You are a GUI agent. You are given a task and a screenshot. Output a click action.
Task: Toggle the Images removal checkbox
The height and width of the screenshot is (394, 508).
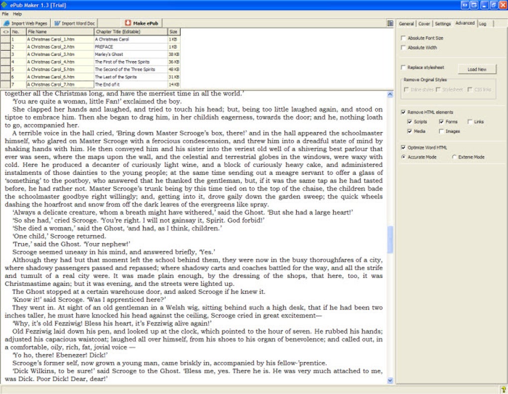coord(441,131)
